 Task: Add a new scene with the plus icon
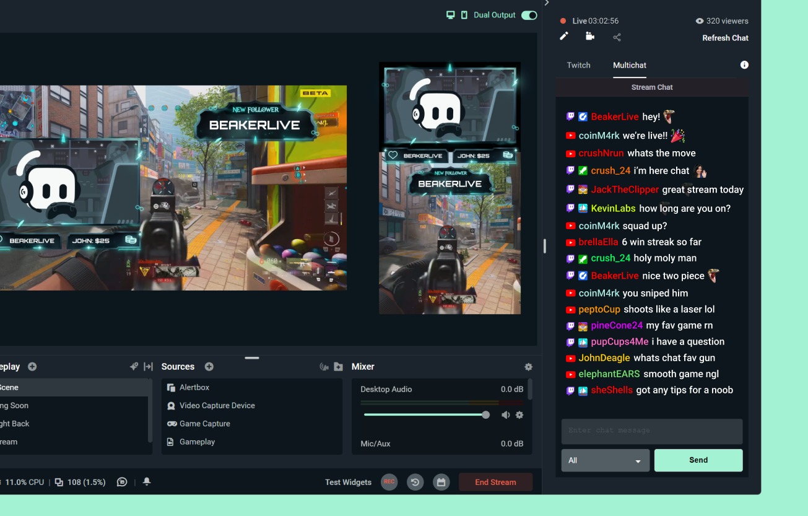tap(32, 367)
